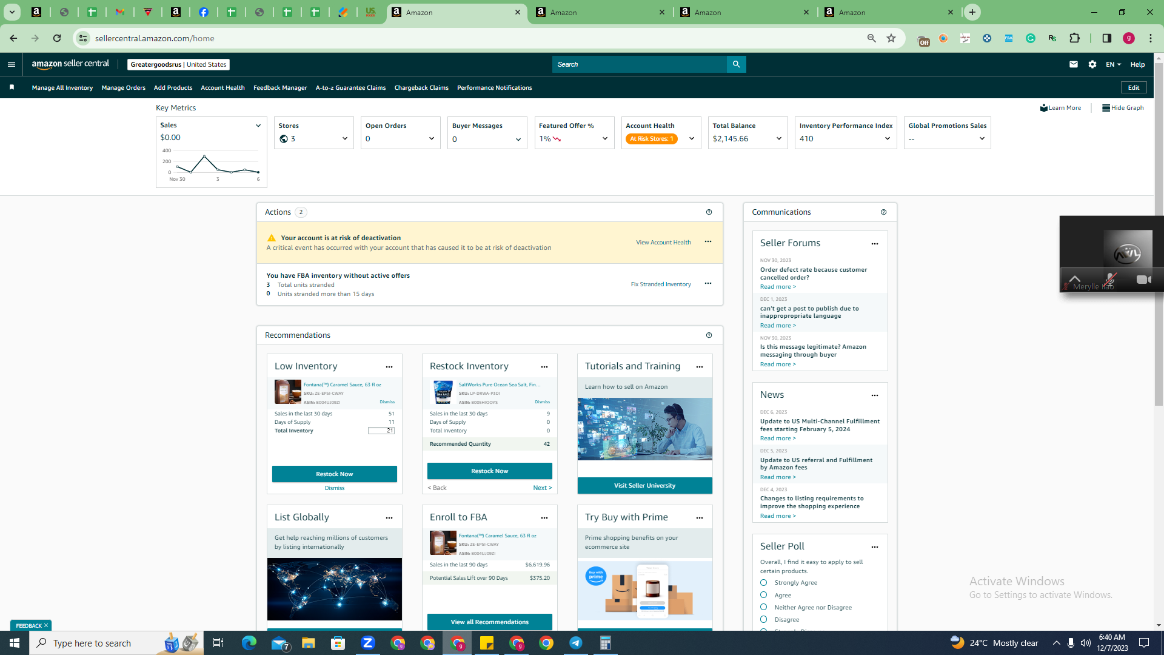Screen dimensions: 1164x655
Task: Open Windows Start menu
Action: (15, 643)
